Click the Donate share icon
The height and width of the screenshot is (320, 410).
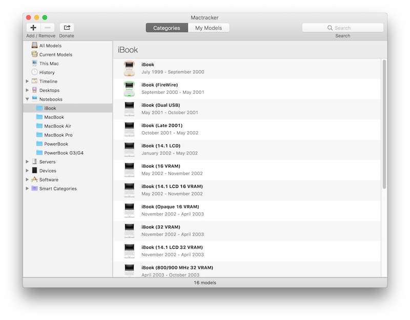[67, 28]
